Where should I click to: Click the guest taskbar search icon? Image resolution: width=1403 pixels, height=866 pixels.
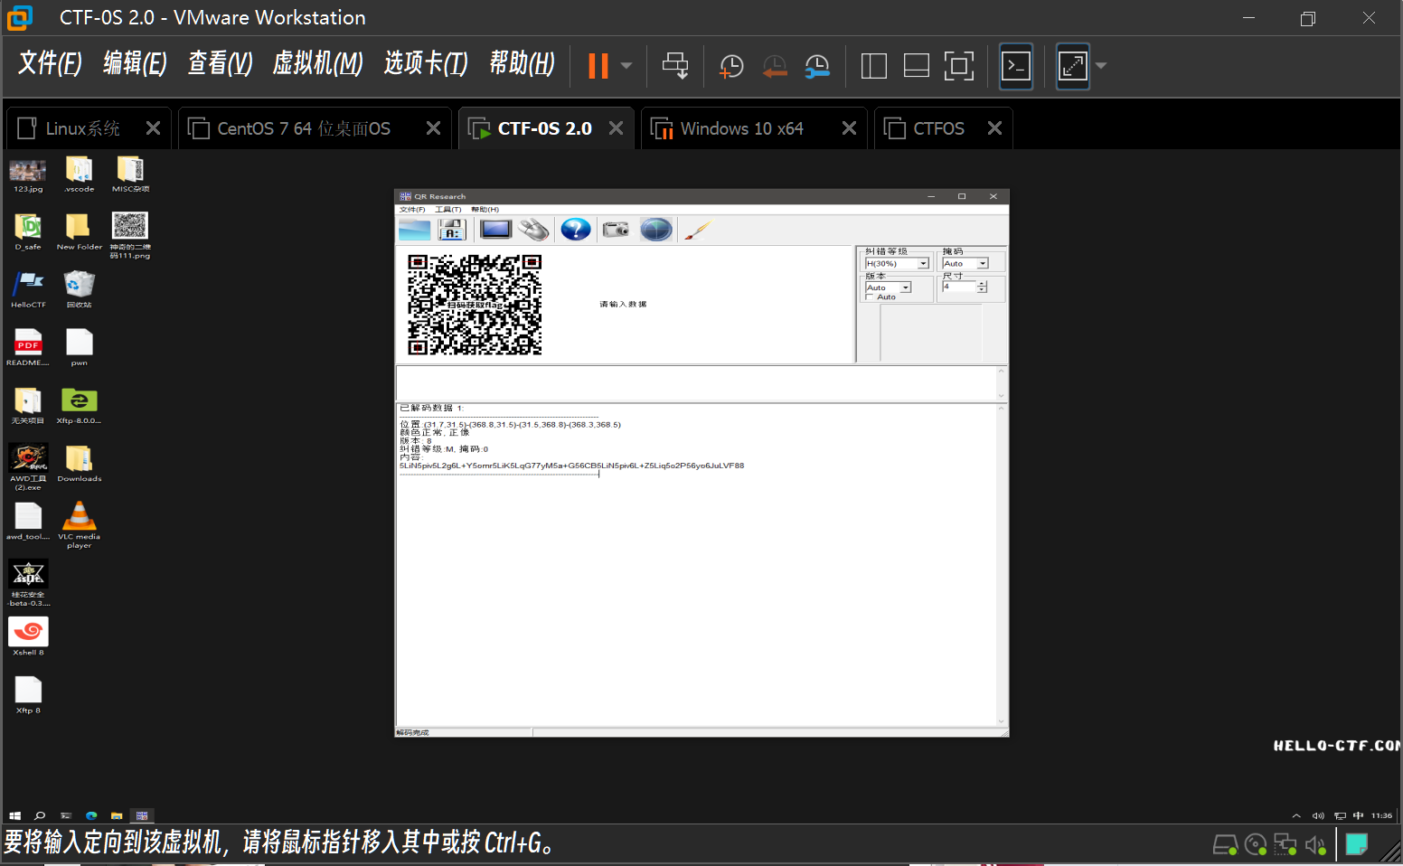point(40,815)
